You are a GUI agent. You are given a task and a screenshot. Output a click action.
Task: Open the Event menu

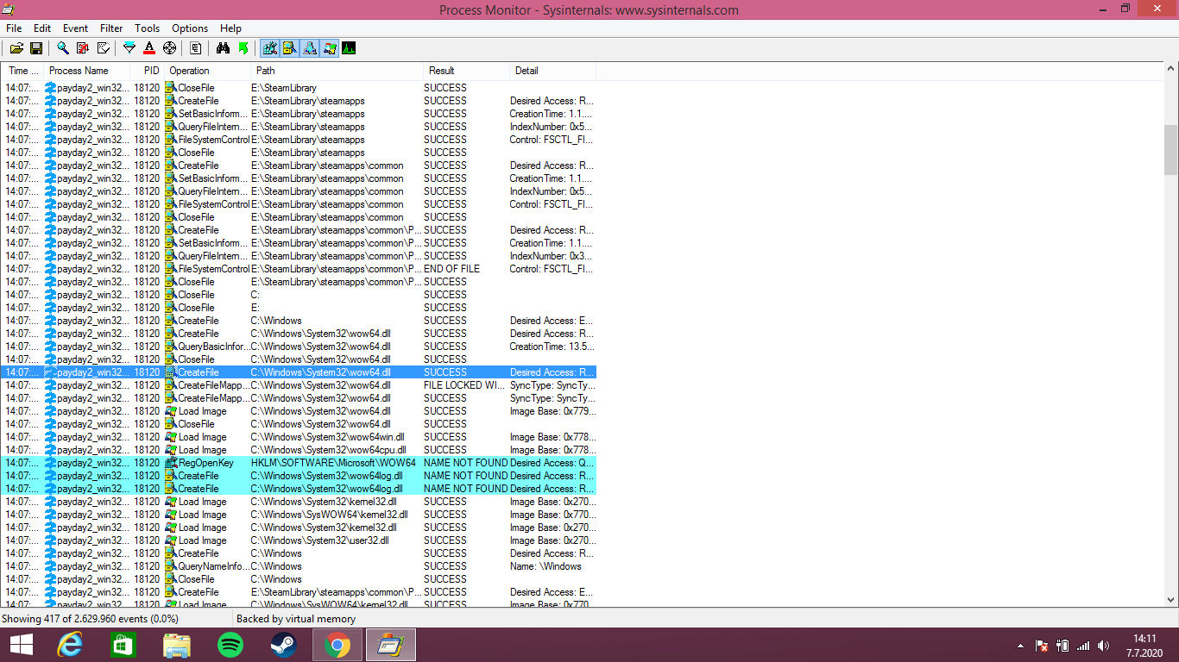coord(76,28)
